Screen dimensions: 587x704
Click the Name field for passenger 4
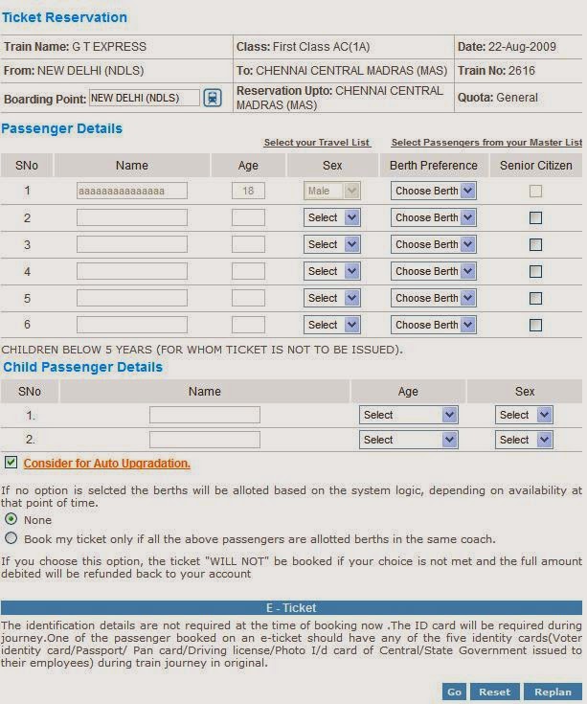(x=132, y=272)
